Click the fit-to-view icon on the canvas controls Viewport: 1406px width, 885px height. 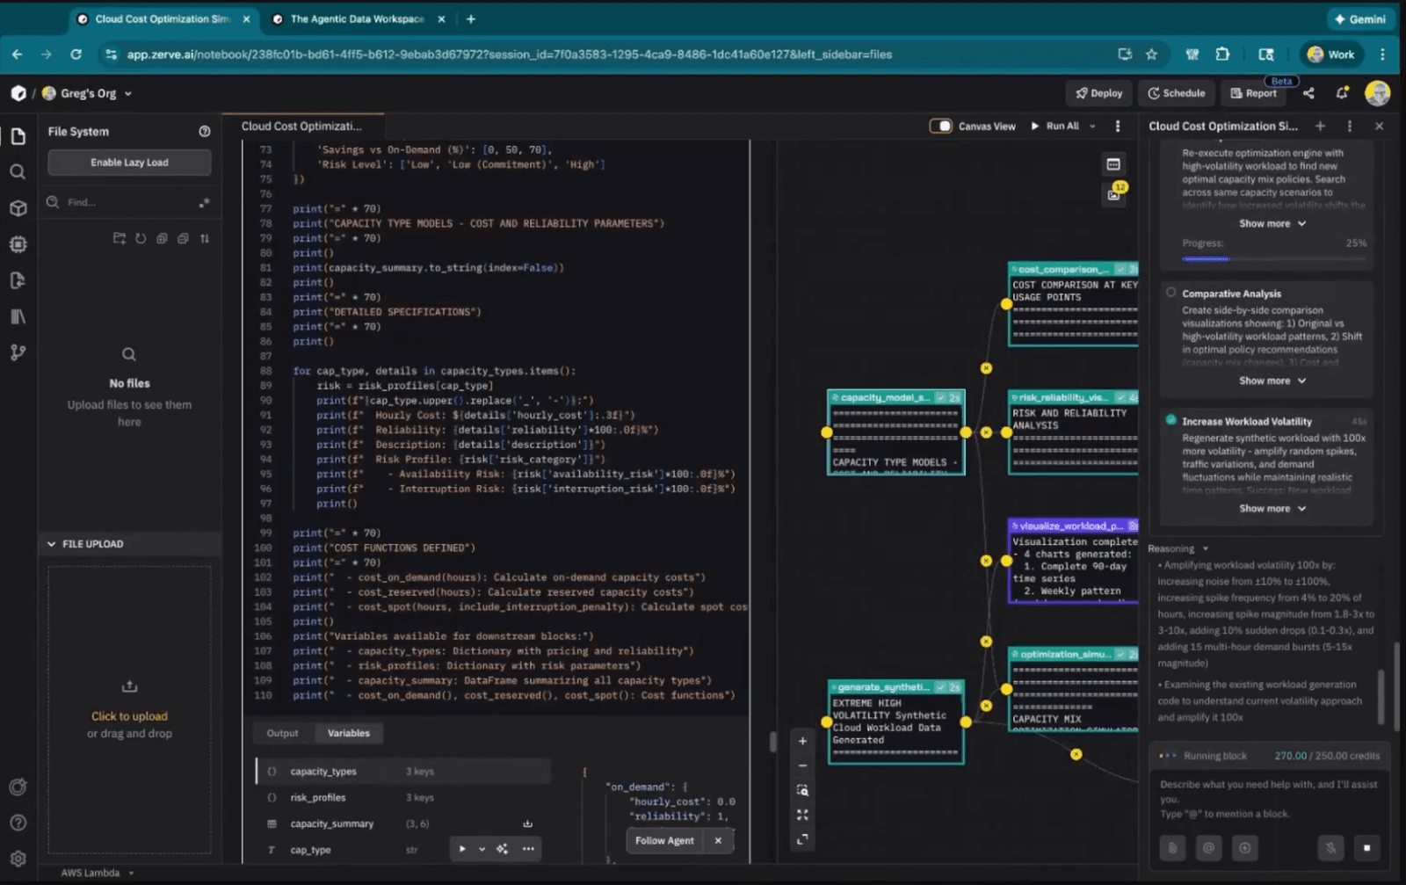click(x=802, y=815)
